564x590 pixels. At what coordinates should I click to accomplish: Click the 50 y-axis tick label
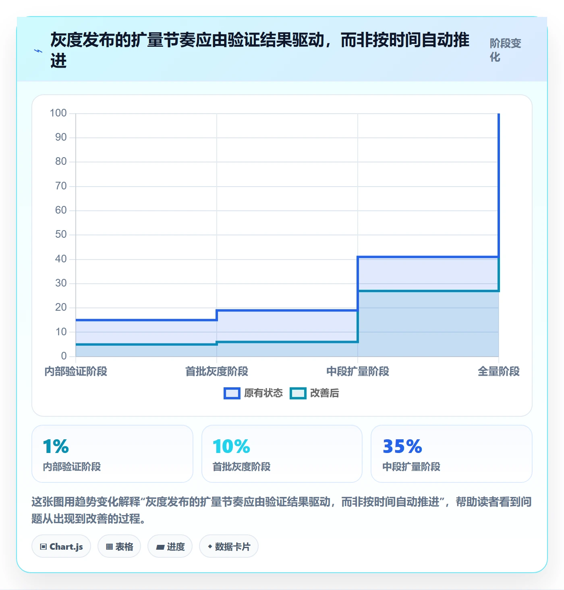click(x=61, y=235)
